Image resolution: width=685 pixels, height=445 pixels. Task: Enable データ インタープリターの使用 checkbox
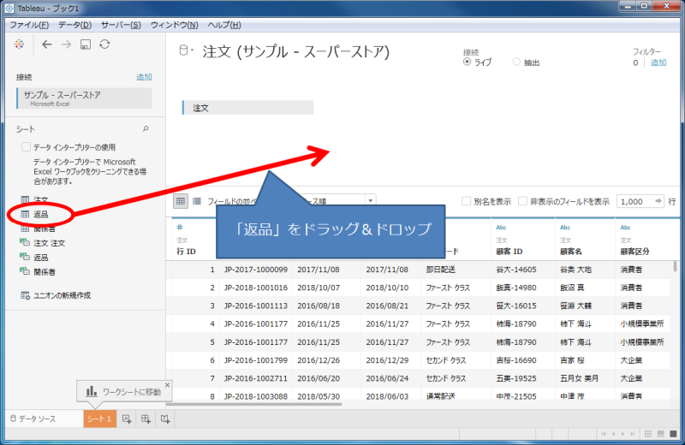pyautogui.click(x=26, y=146)
